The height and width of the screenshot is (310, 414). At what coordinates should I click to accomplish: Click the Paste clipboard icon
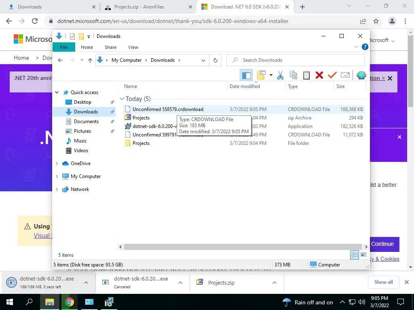tap(306, 75)
